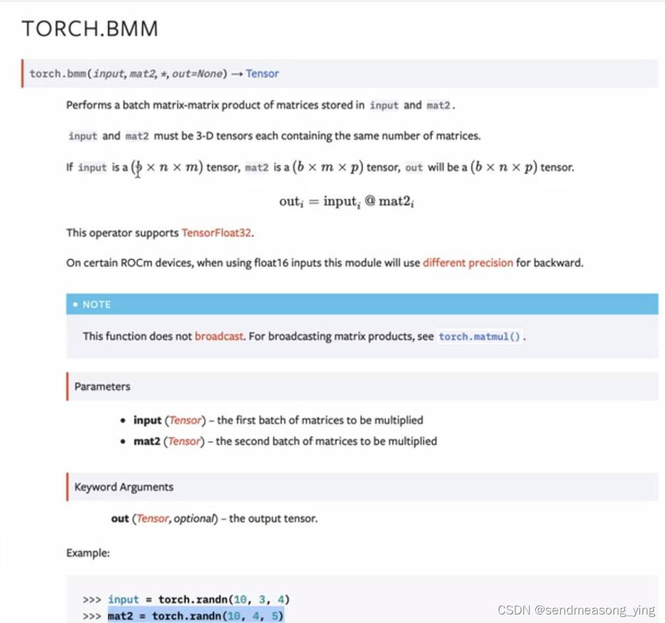The height and width of the screenshot is (623, 665).
Task: Click the Tensor link for the mat2 parameter
Action: pos(183,441)
